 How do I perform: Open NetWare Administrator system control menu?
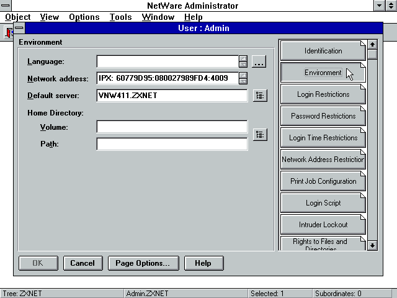(5, 6)
